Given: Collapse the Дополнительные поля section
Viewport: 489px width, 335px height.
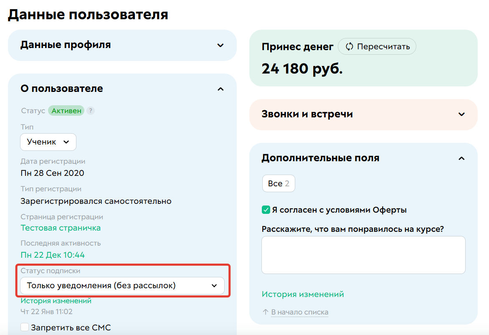Looking at the screenshot, I should (461, 158).
